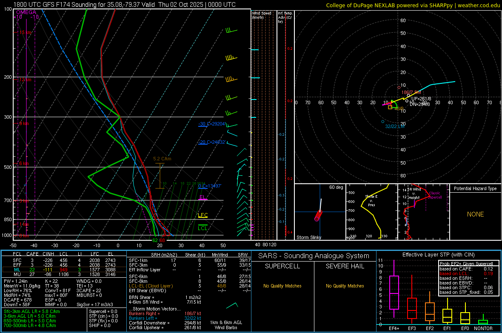Click the Bunkers Right = 186/7 kt line

[165, 313]
